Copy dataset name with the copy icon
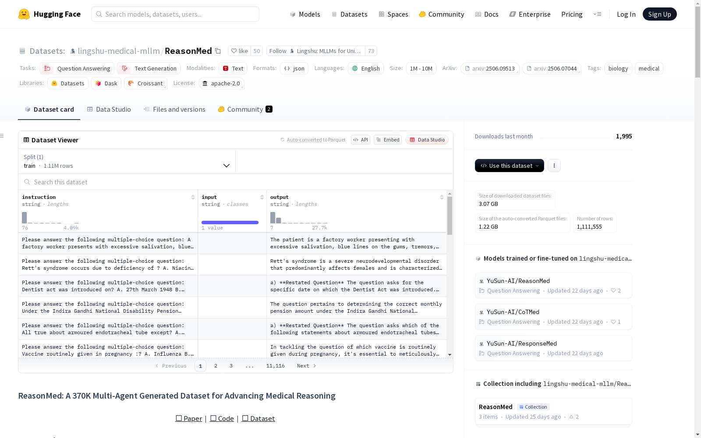701x438 pixels. pos(218,51)
